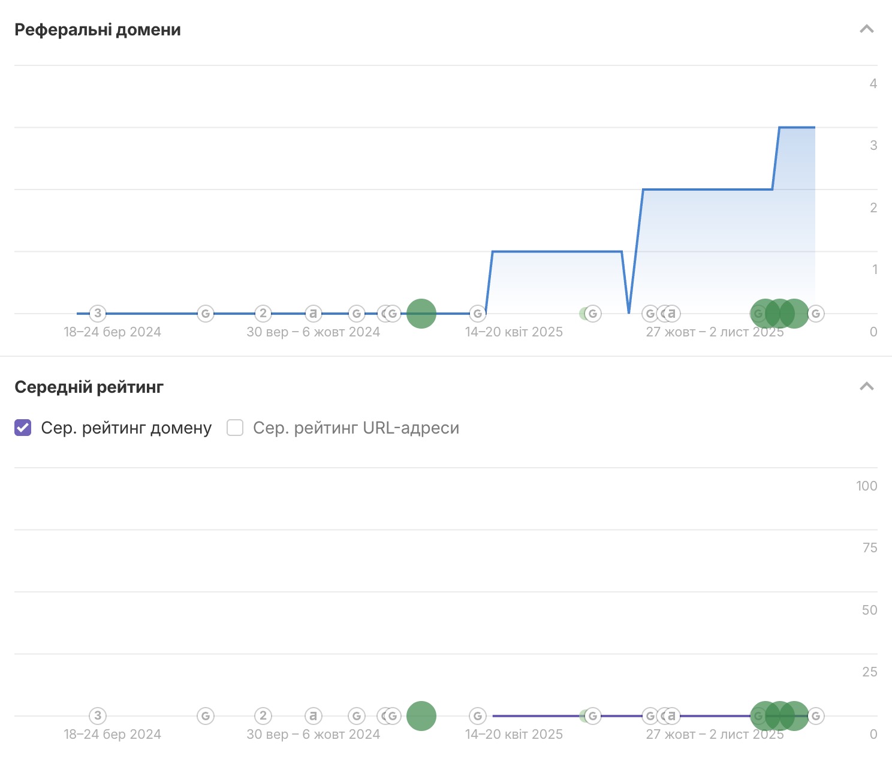Click the lone large green circle in Середній рейтинг chart
Viewport: 892px width, 758px height.
pyautogui.click(x=421, y=715)
